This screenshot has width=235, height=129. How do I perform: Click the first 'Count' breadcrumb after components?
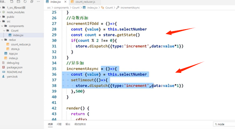(x=76, y=8)
